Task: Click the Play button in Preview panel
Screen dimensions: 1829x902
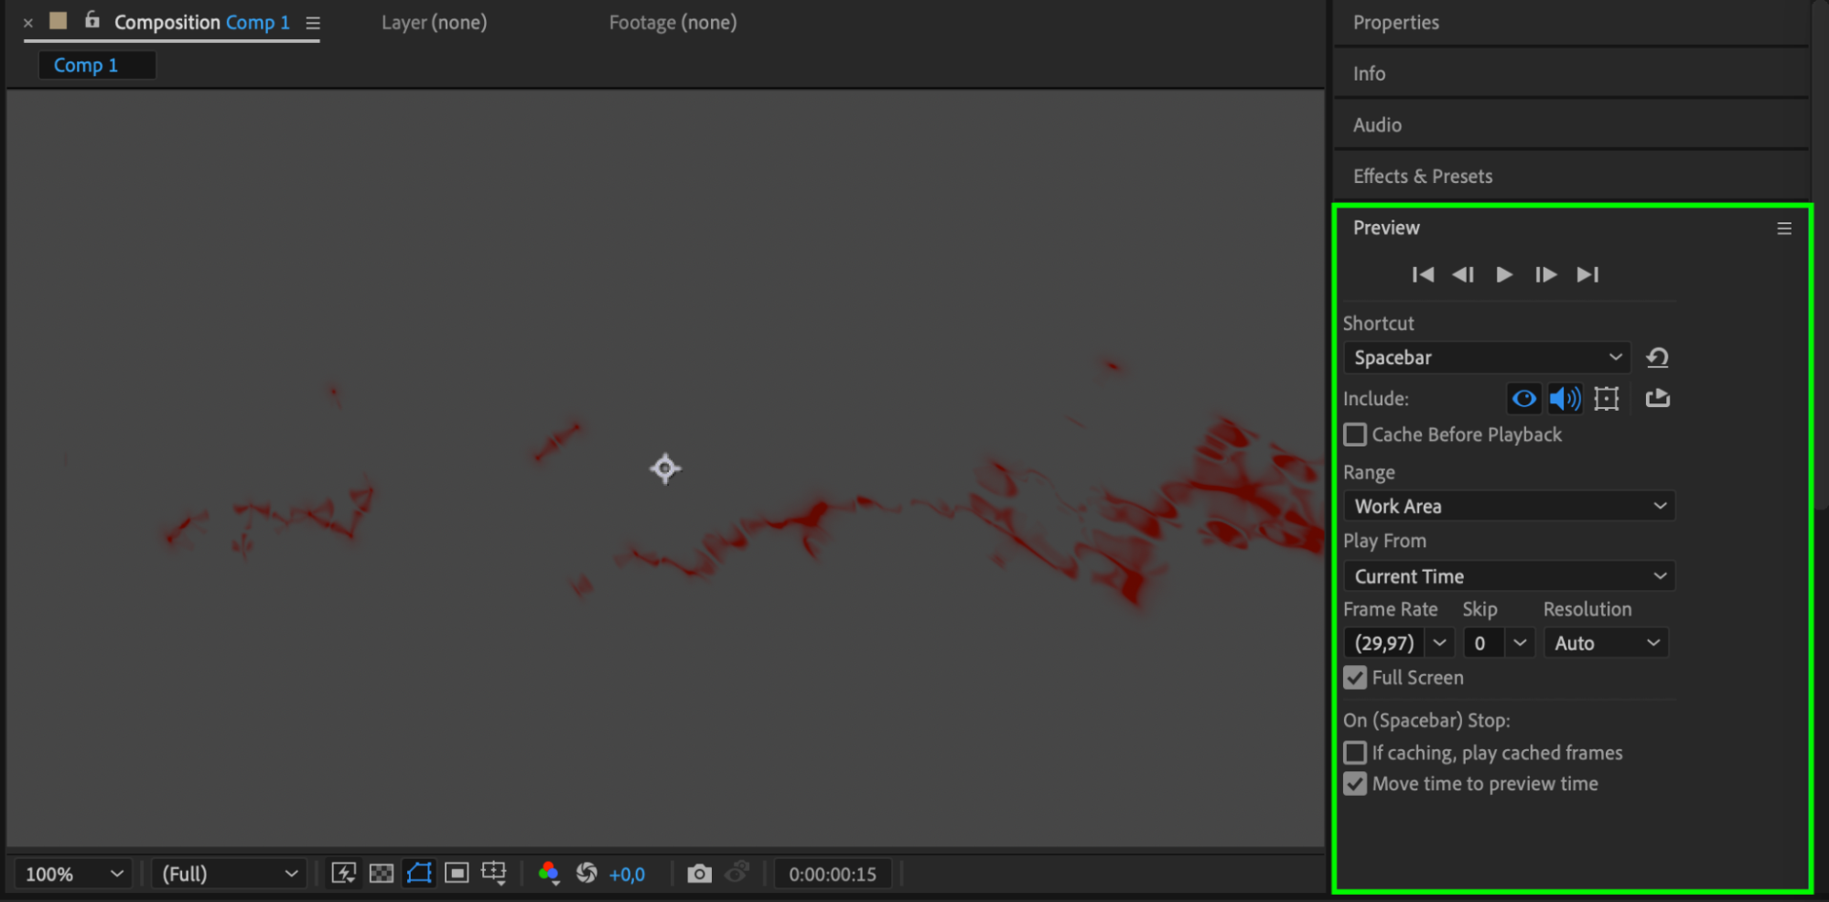Action: 1503,274
